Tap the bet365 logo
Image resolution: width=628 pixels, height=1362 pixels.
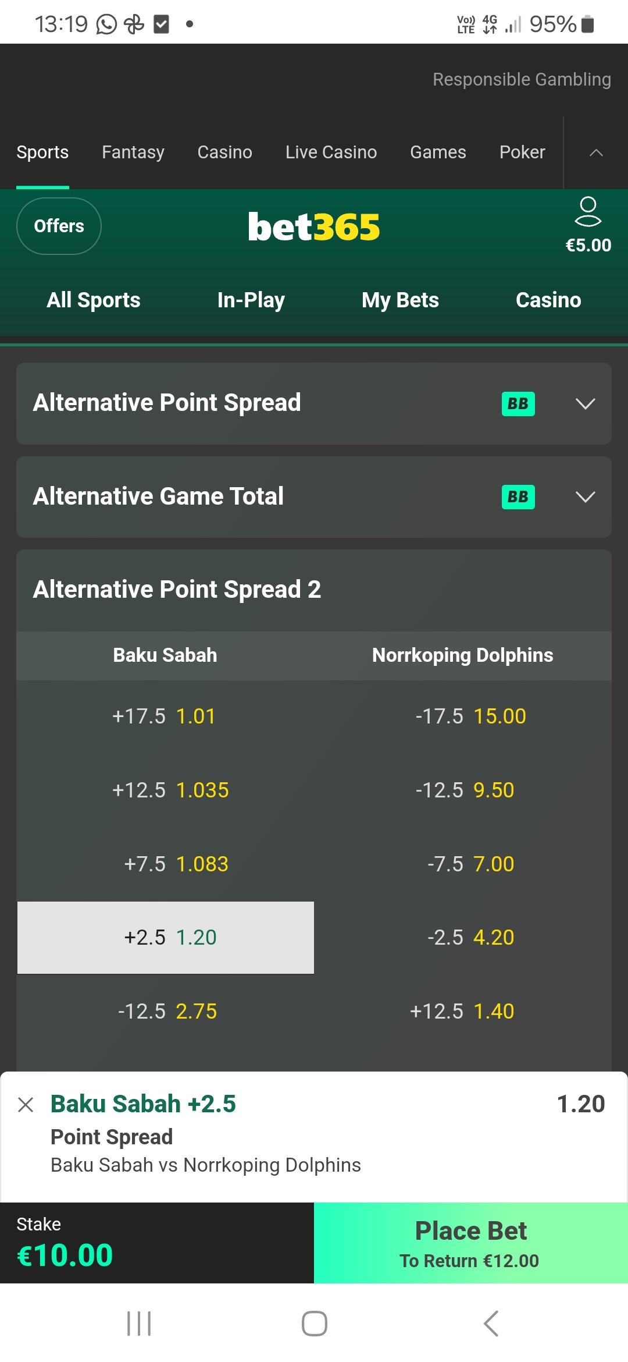pyautogui.click(x=314, y=226)
